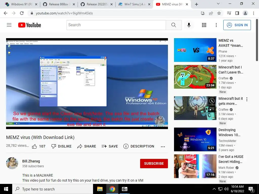Go to the YouTube home logo
259x194 pixels.
tap(30, 25)
